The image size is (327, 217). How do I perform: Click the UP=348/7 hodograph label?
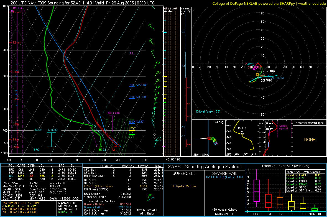(x=269, y=71)
